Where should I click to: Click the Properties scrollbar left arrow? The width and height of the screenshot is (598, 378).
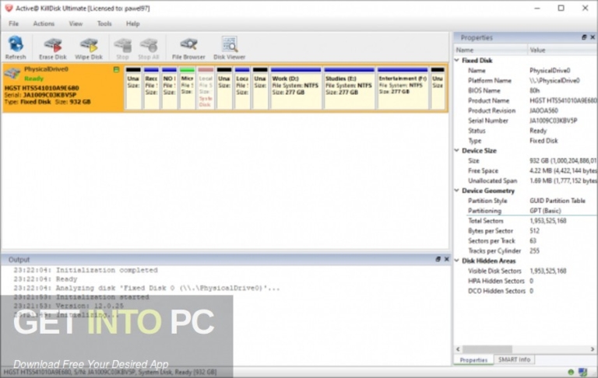coord(458,349)
